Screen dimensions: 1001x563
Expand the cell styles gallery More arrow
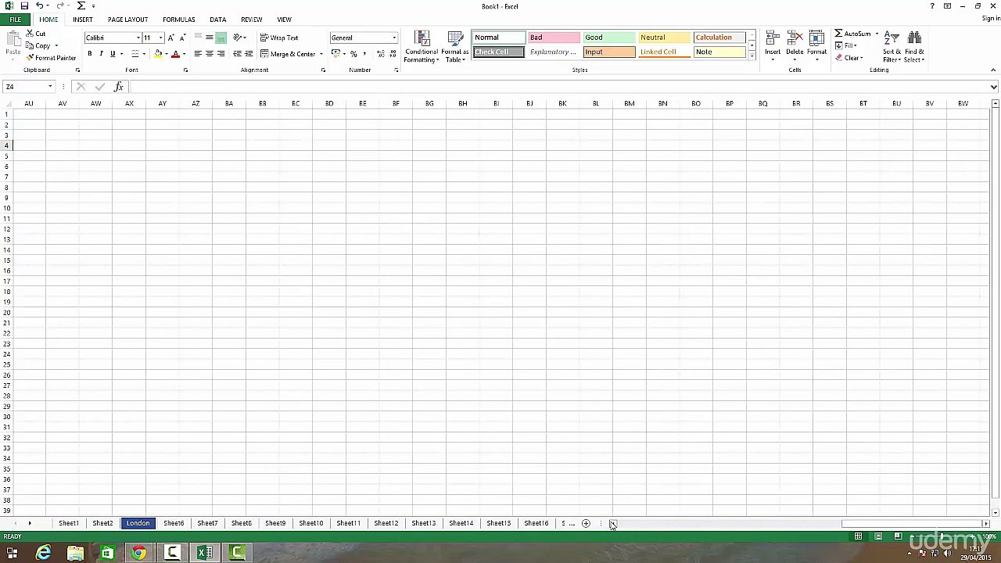752,56
